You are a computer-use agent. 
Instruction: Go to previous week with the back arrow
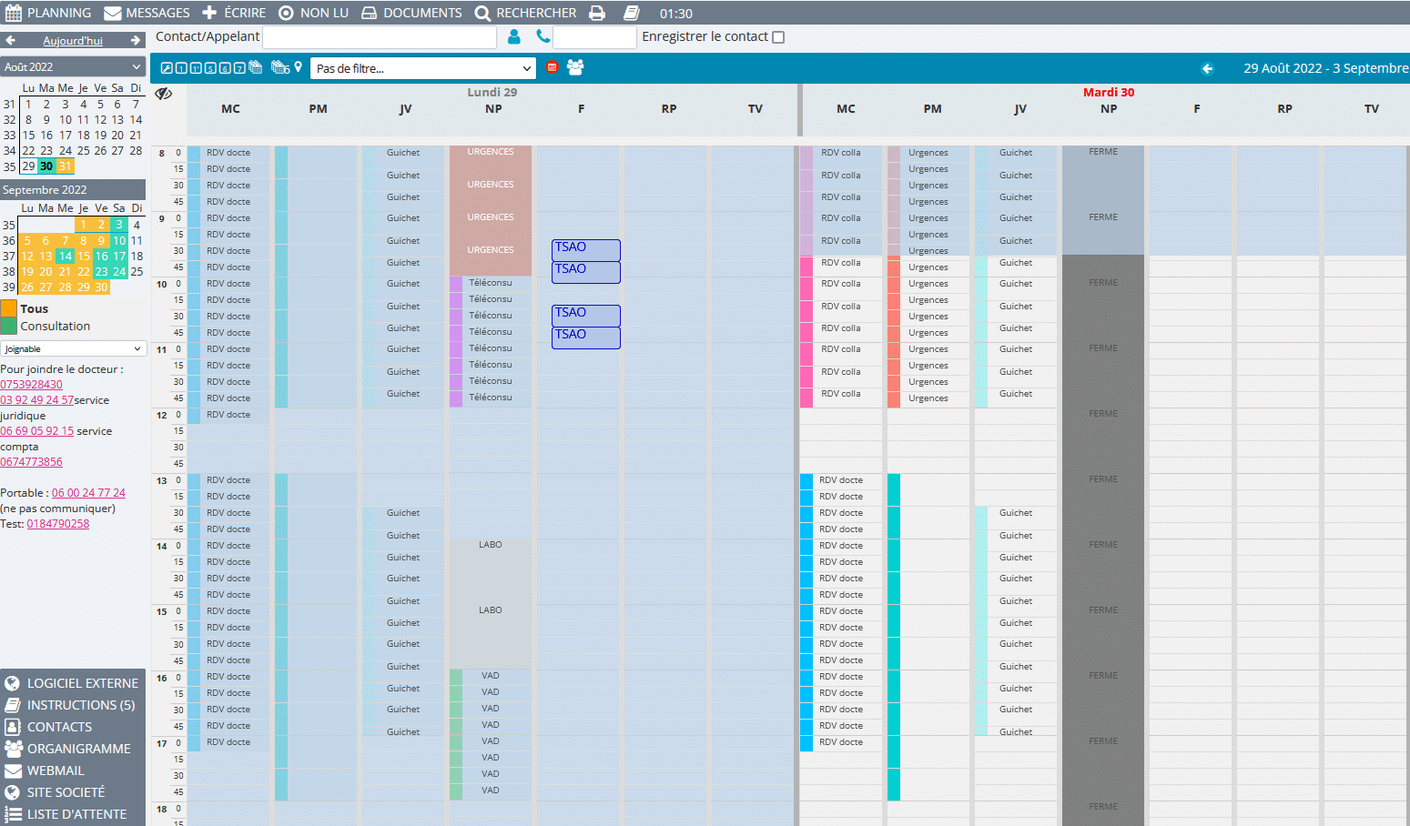(1207, 68)
